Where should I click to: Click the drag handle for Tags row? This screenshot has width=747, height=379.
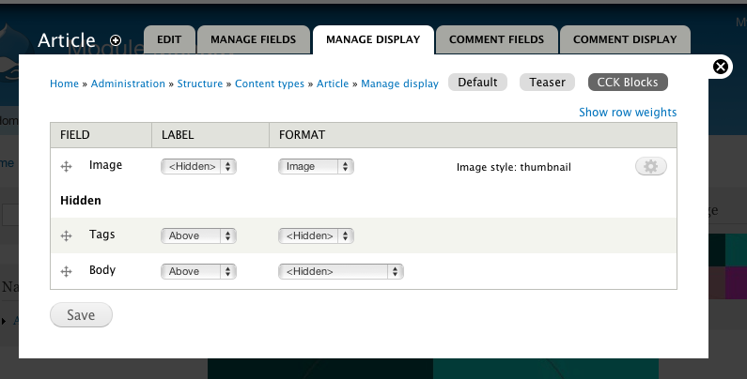[x=67, y=235]
